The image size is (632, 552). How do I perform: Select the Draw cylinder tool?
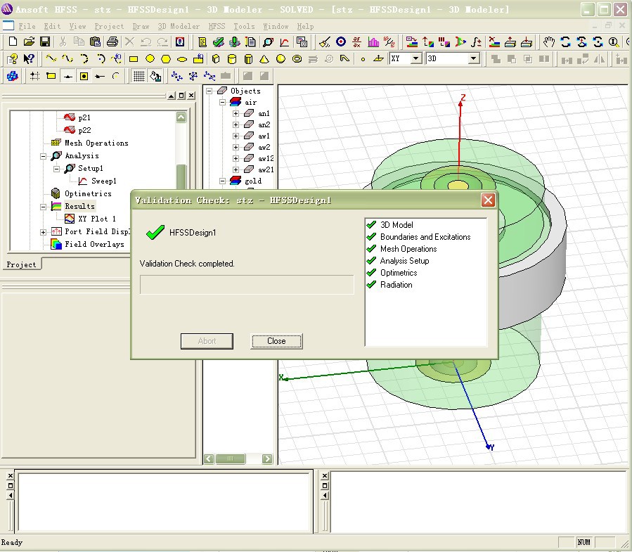(x=232, y=59)
